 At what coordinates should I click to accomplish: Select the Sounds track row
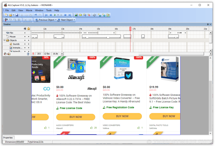[17, 44]
